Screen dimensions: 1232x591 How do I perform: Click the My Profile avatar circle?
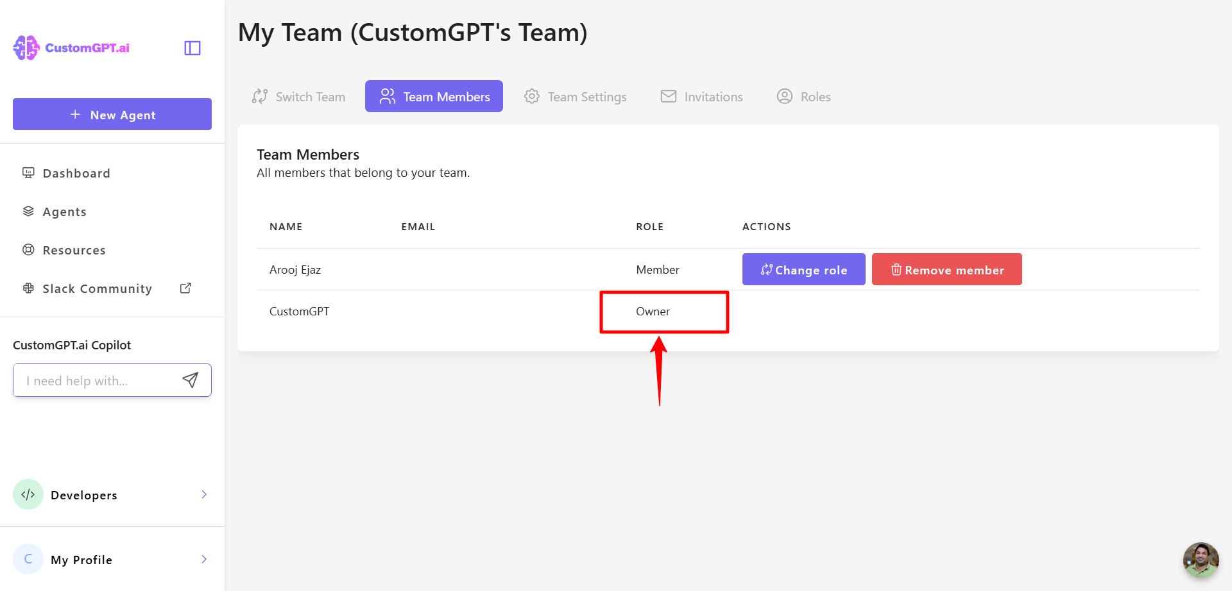pyautogui.click(x=28, y=559)
